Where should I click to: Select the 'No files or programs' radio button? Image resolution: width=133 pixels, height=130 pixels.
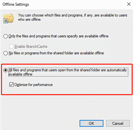[5, 53]
